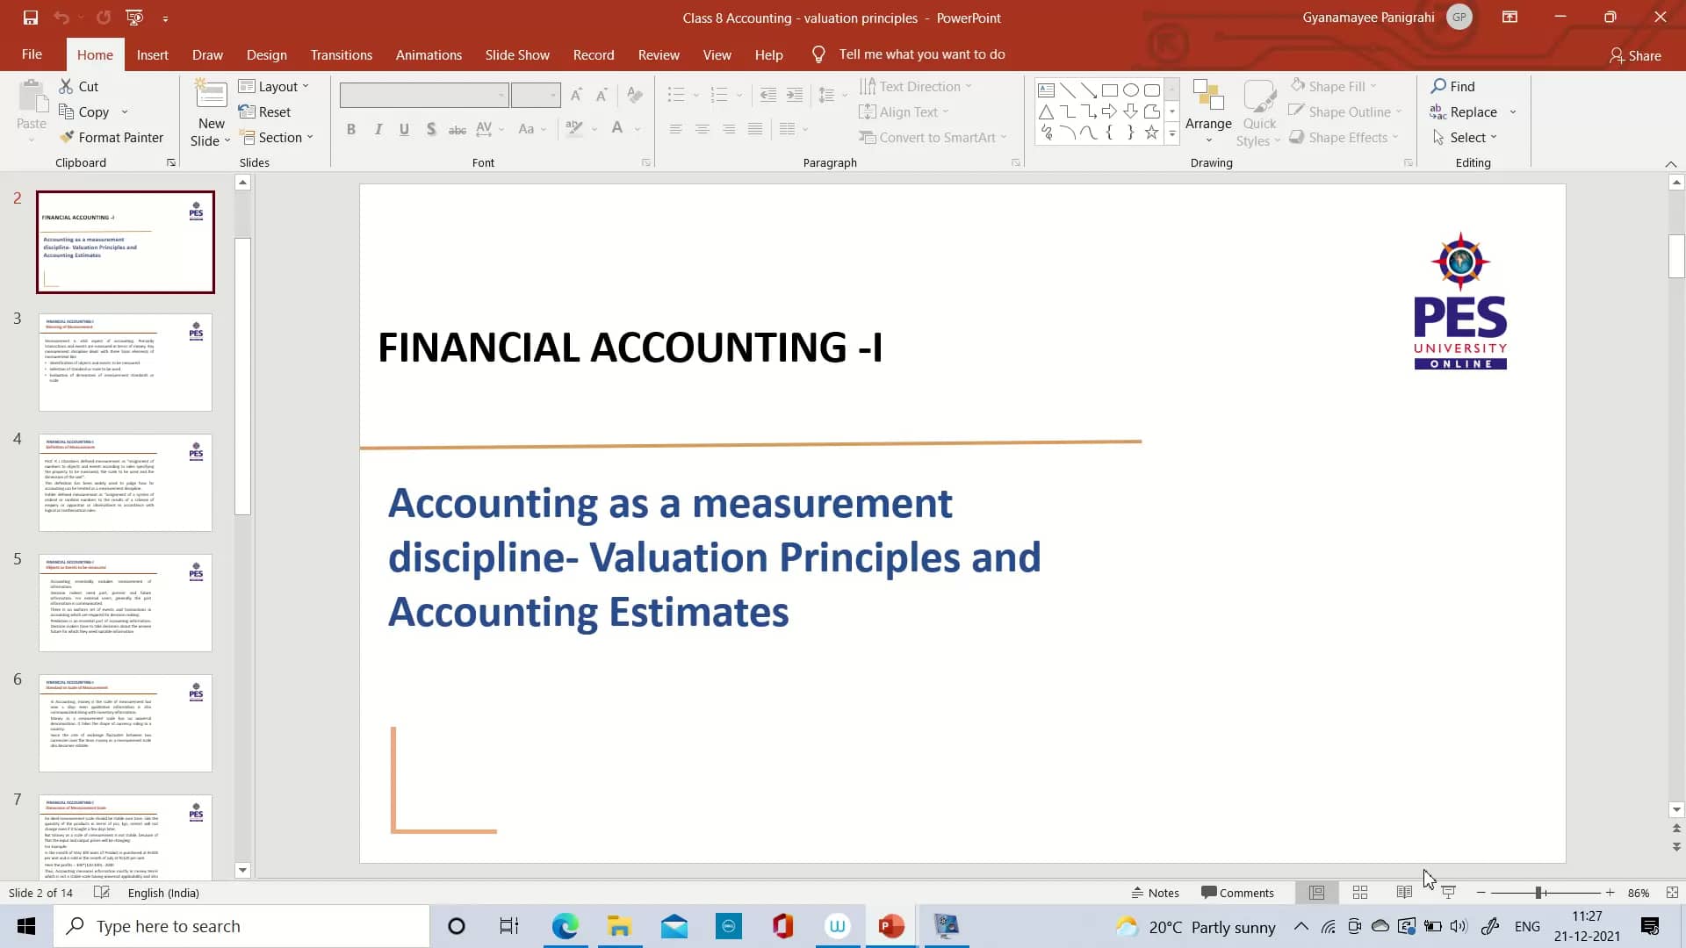Select the rectangle shape in shapes gallery
1686x948 pixels.
[x=1109, y=90]
